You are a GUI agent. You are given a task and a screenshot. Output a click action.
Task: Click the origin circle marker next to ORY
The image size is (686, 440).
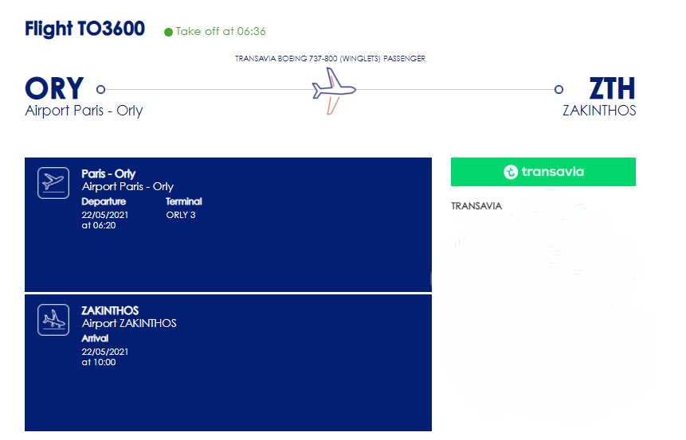tap(100, 90)
